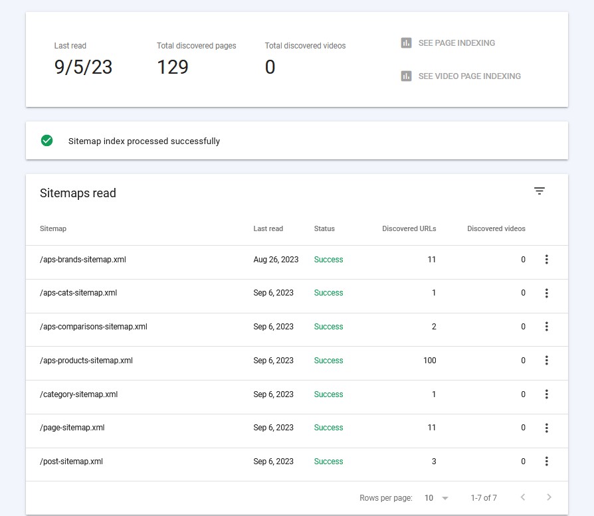Click discovered URLs value 2 for aps-comparisons
The height and width of the screenshot is (516, 594).
coord(434,327)
